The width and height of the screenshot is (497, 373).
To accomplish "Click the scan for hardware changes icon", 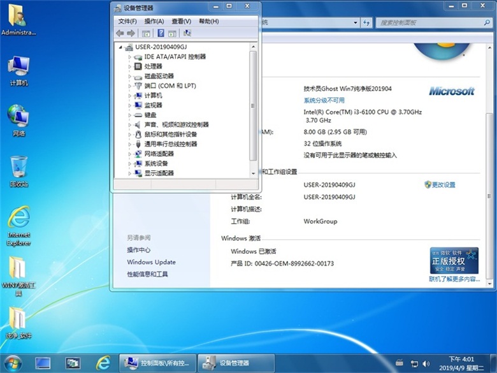I will point(187,33).
